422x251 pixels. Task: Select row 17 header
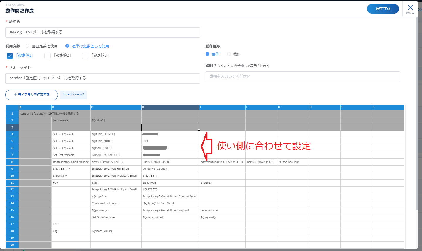tap(12, 224)
